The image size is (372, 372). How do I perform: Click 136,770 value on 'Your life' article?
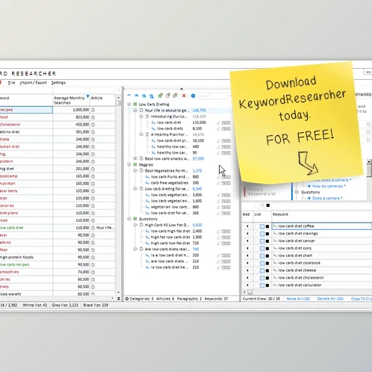coord(199,111)
